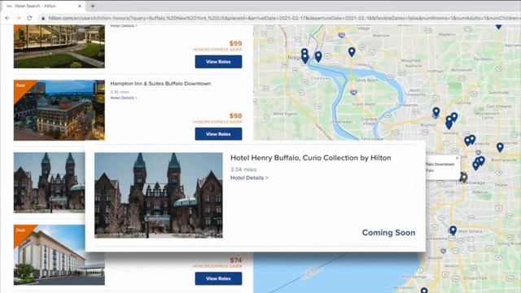The width and height of the screenshot is (521, 293).
Task: Select the map pin just above Brighton
Action: point(436,112)
